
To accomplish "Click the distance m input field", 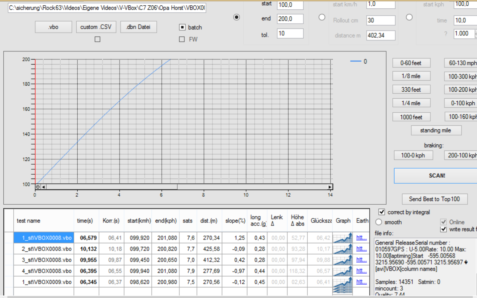I will (380, 35).
